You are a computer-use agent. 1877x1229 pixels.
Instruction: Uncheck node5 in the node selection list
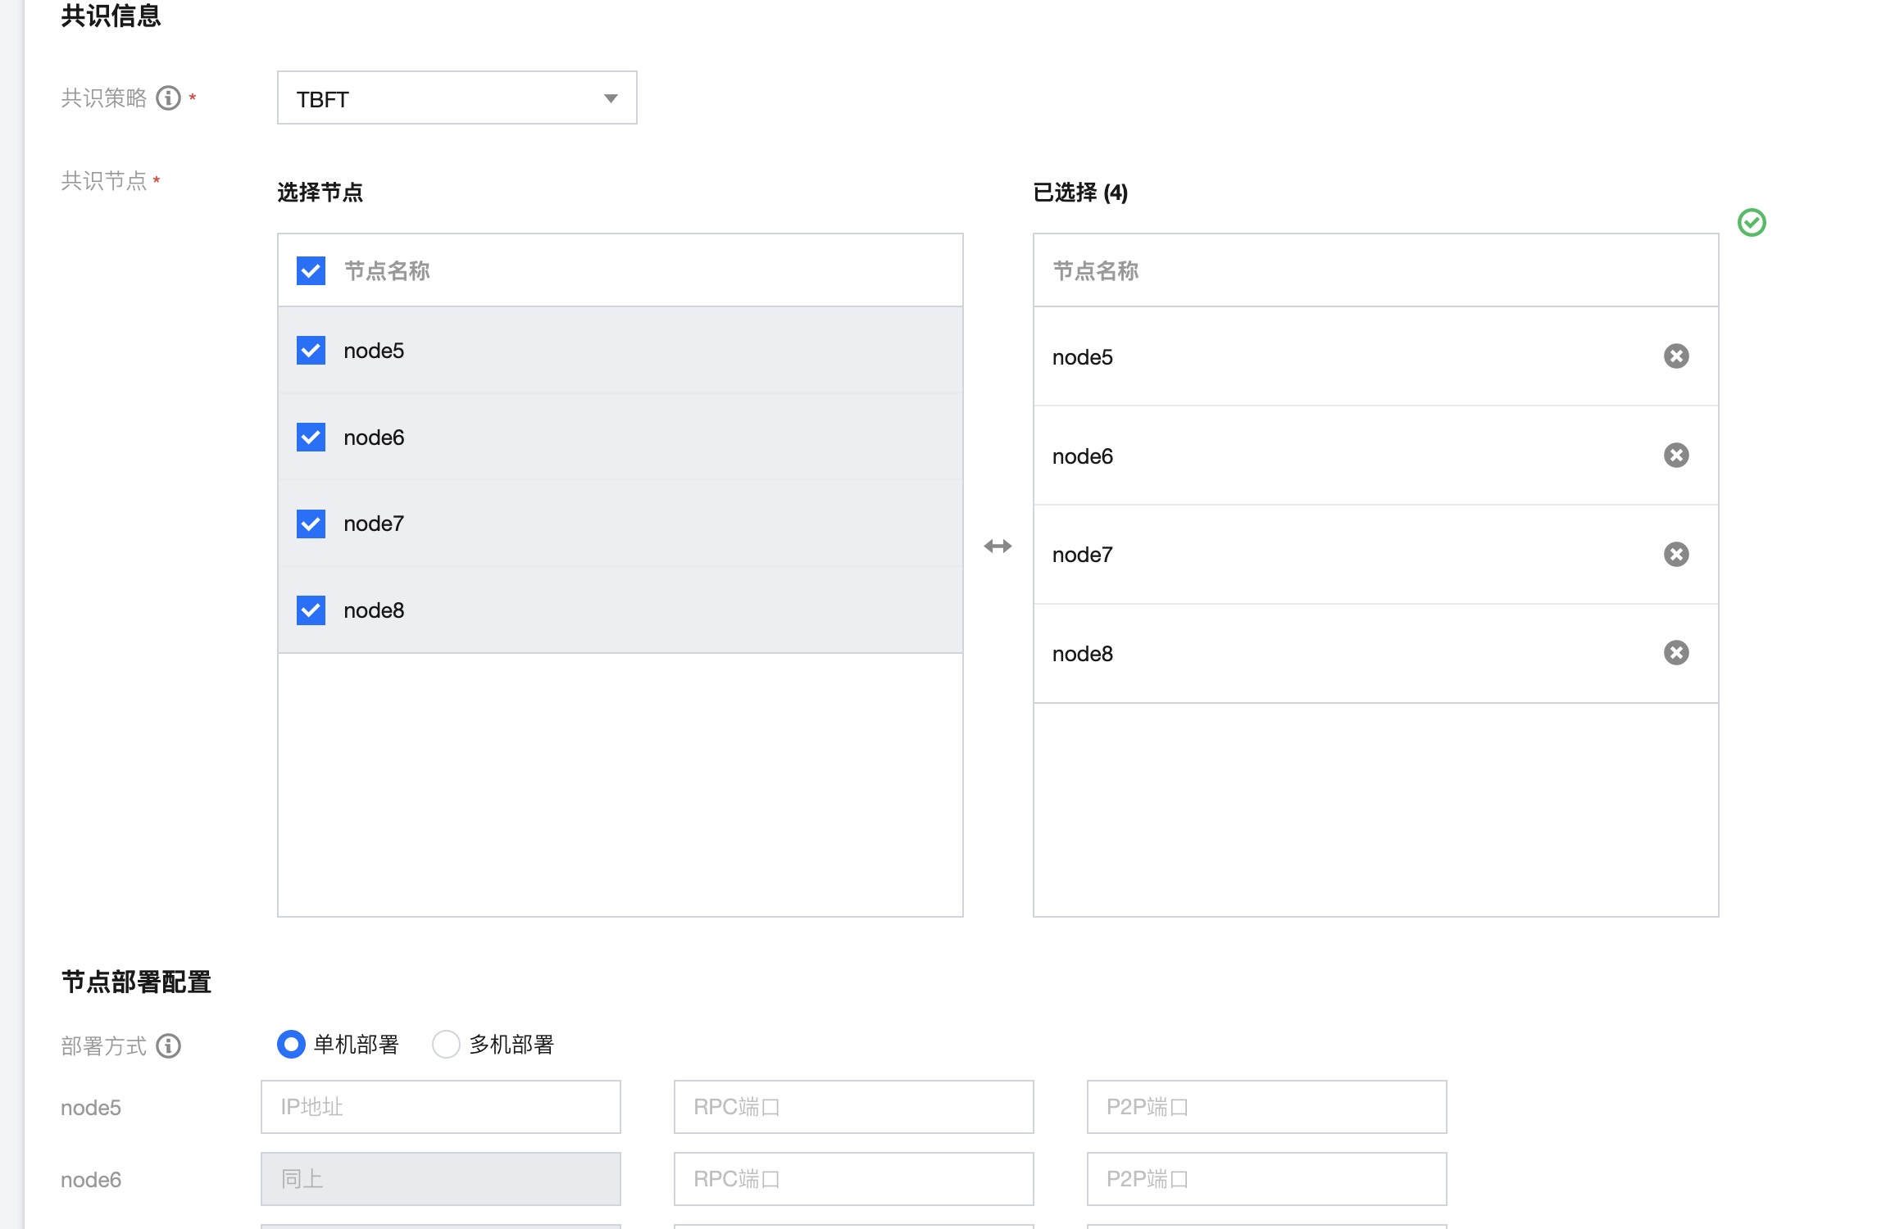pyautogui.click(x=311, y=351)
